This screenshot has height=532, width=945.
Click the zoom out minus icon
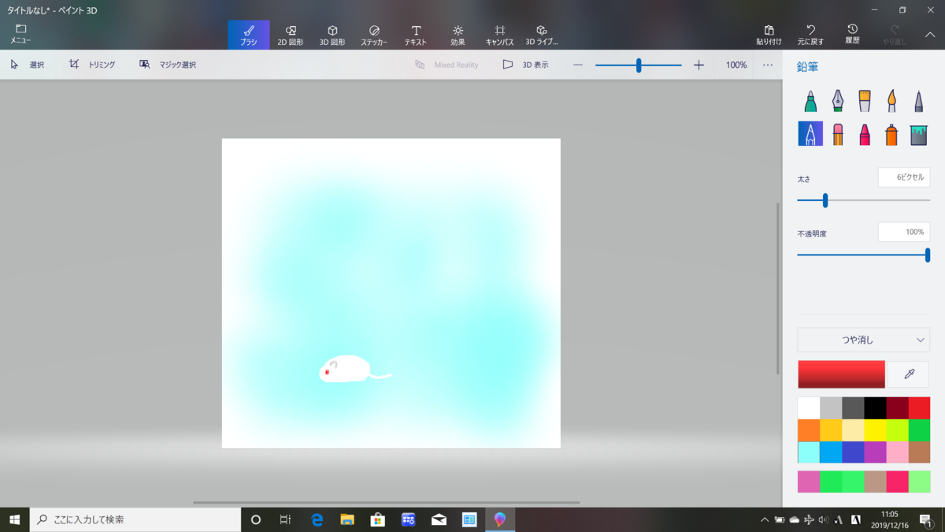tap(578, 65)
